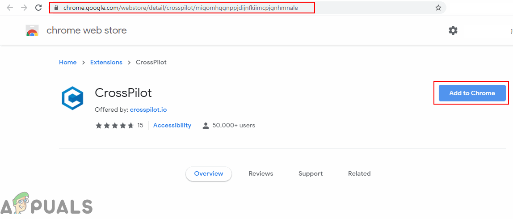513x219 pixels.
Task: Bookmark this page with the star icon
Action: coord(438,8)
